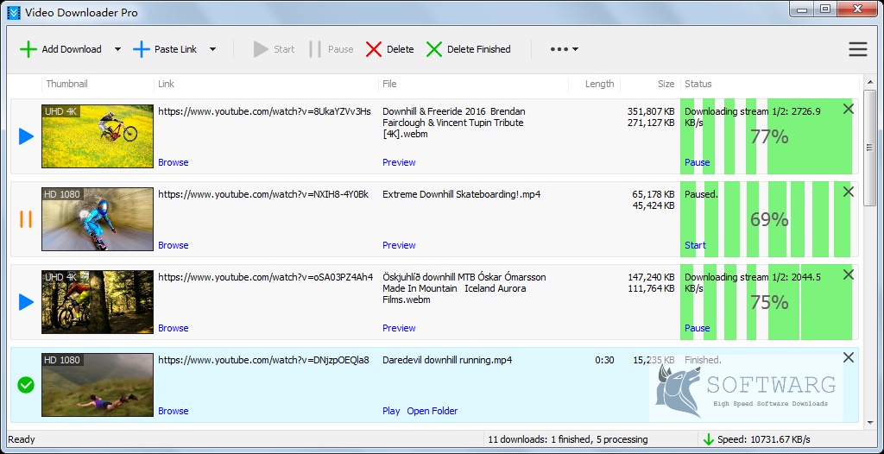Click the 77% download progress bar

pyautogui.click(x=769, y=136)
